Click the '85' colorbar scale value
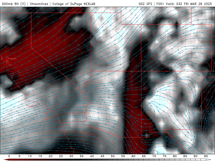The image size is (215, 161). [185, 156]
